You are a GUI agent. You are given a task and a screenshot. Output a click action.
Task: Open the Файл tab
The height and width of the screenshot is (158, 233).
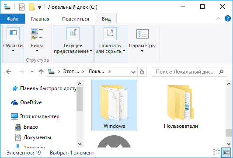pos(13,19)
